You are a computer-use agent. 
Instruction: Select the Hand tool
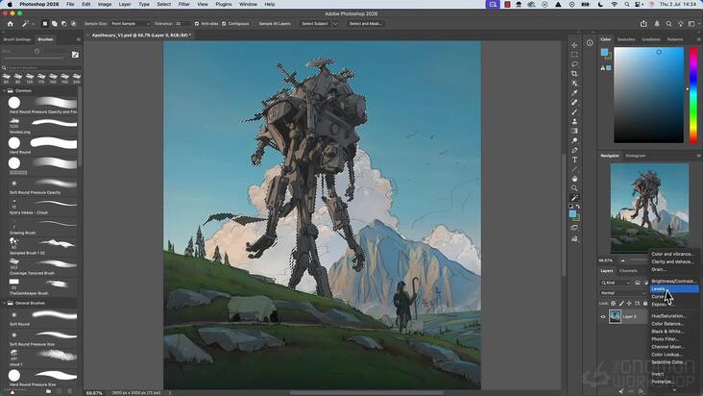[574, 179]
